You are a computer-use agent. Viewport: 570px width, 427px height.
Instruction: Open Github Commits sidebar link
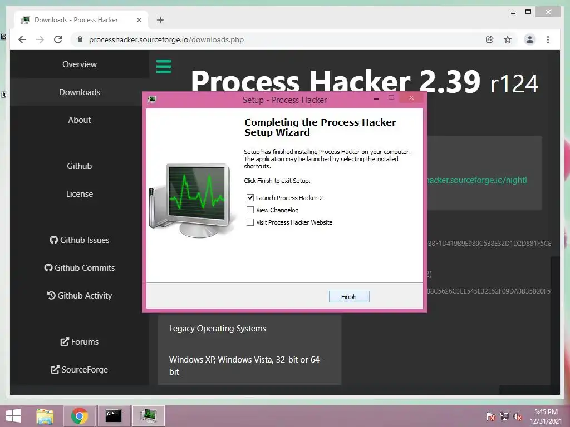pyautogui.click(x=79, y=267)
